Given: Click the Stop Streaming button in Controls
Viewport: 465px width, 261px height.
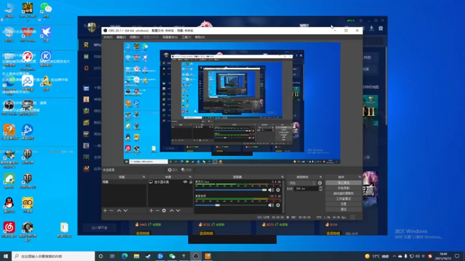Looking at the screenshot, I should [x=344, y=183].
